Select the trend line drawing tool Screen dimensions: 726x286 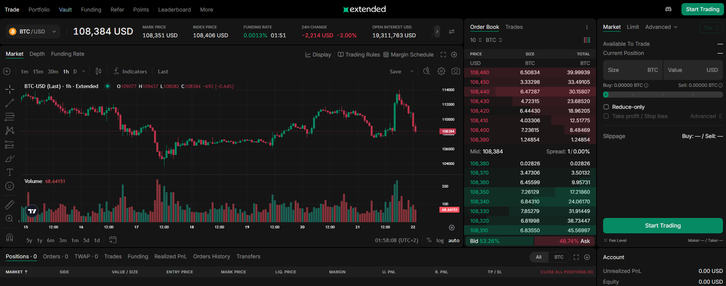point(10,103)
